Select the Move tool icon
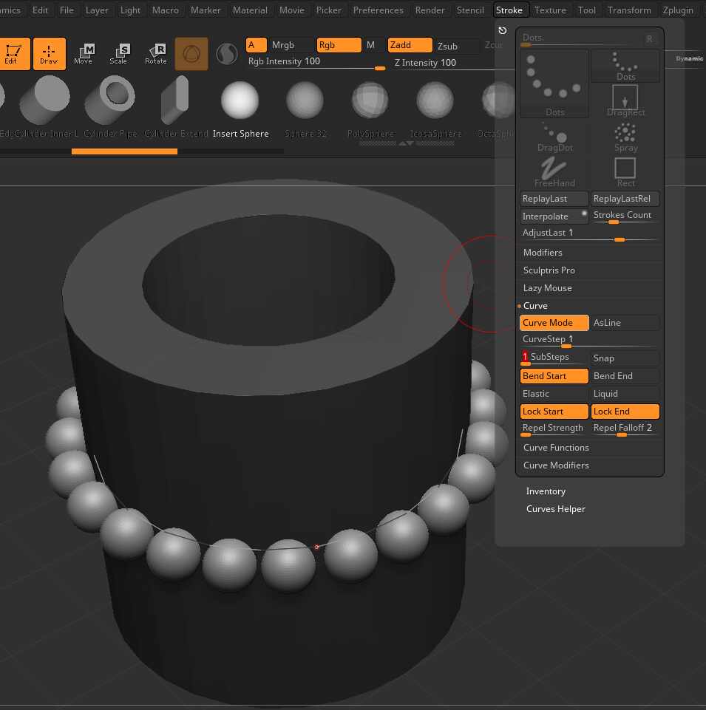The width and height of the screenshot is (706, 710). click(x=84, y=54)
